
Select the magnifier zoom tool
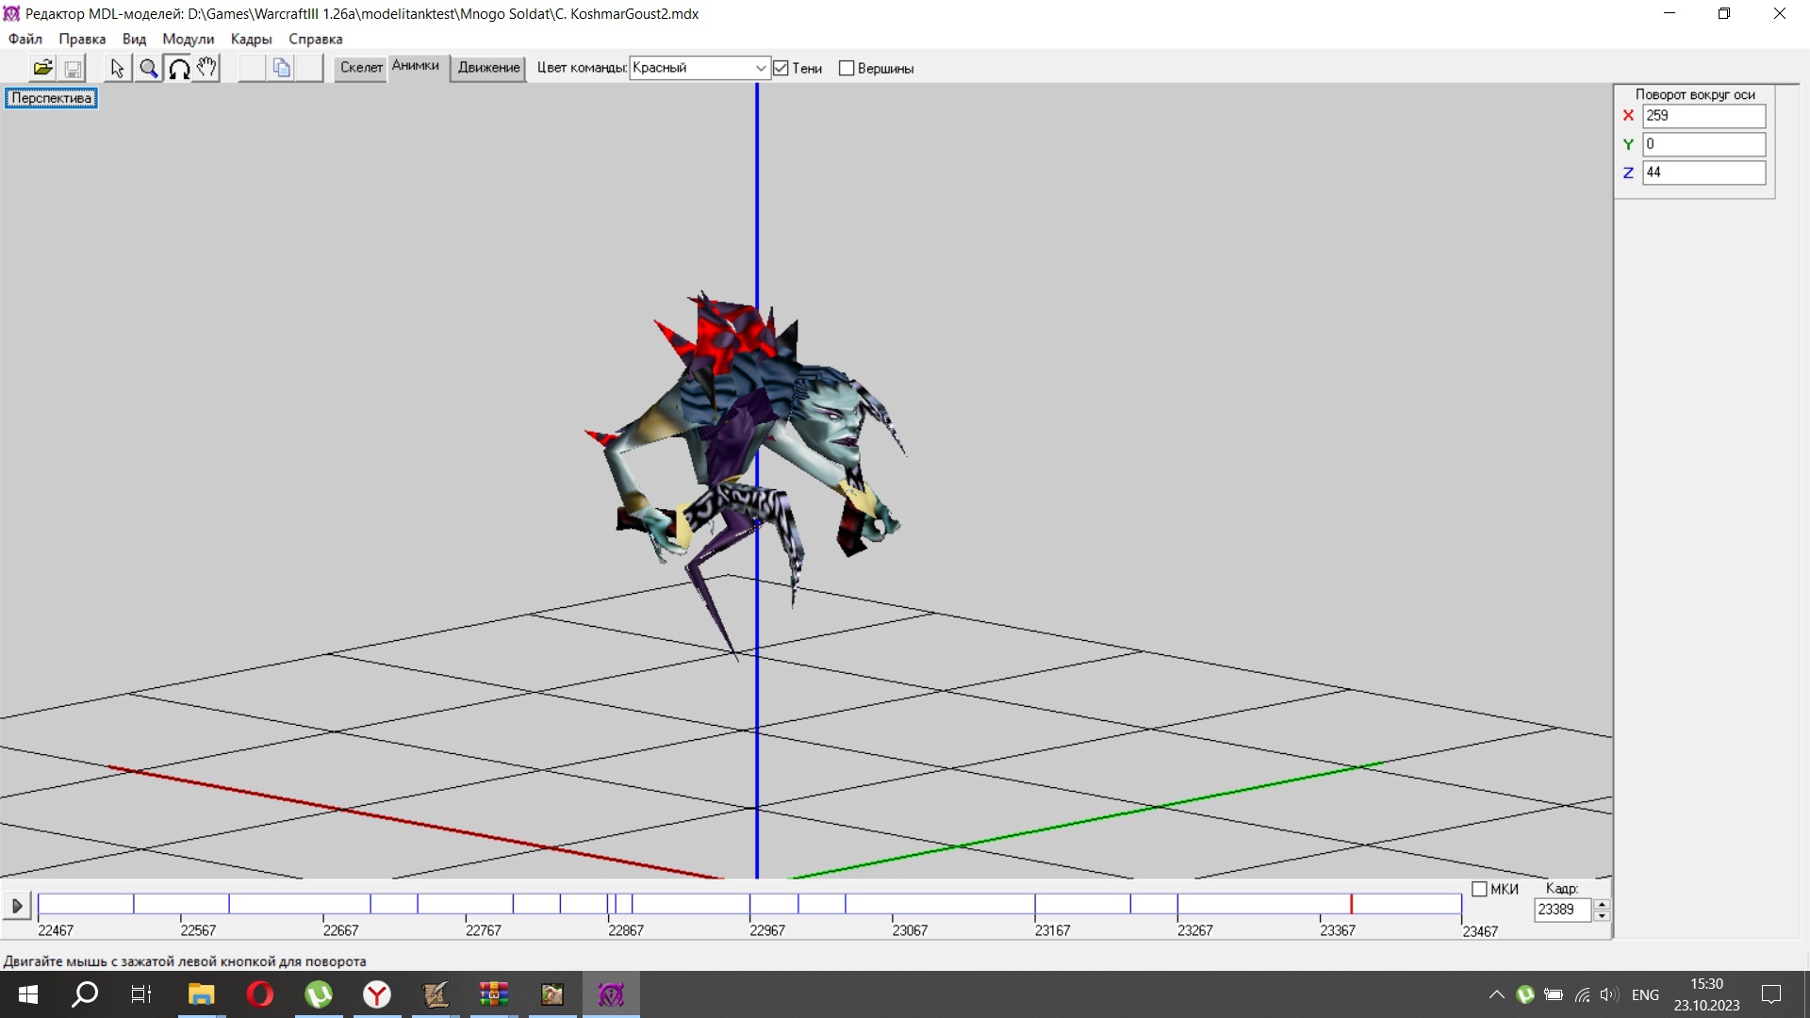(x=148, y=68)
